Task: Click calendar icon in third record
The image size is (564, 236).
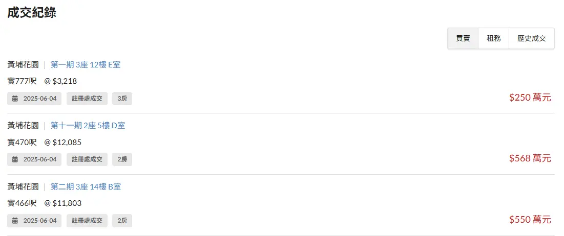Action: pos(15,221)
